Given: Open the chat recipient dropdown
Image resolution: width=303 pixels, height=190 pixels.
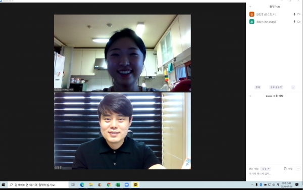Looking at the screenshot, I should [x=266, y=169].
